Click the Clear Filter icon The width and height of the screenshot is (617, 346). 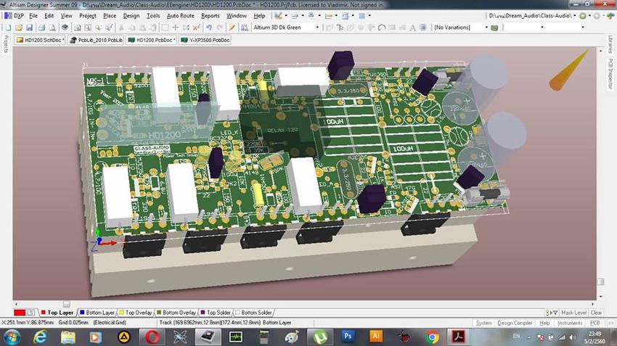tap(197, 28)
